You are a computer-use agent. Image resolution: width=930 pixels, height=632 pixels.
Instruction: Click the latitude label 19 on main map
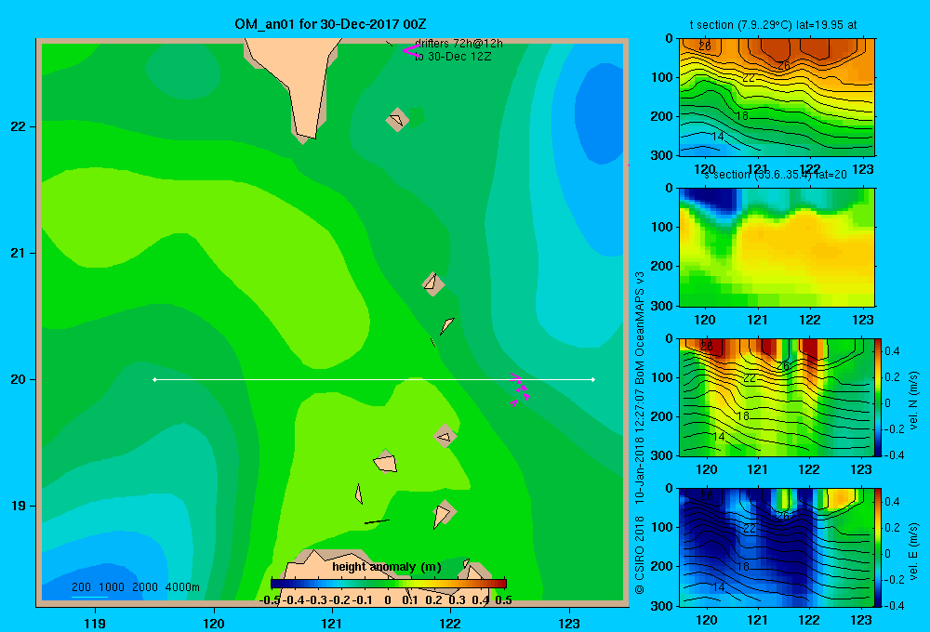click(x=19, y=506)
